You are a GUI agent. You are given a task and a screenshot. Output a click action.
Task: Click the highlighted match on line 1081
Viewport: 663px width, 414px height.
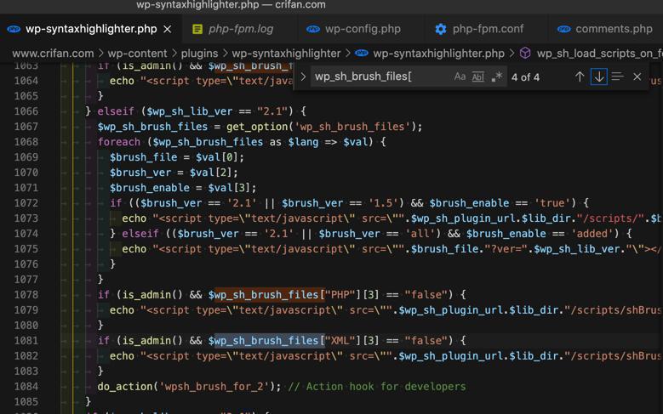click(269, 341)
